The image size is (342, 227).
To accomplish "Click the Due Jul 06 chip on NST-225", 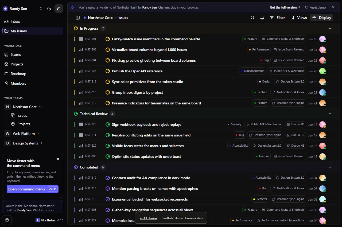I will (x=296, y=124).
